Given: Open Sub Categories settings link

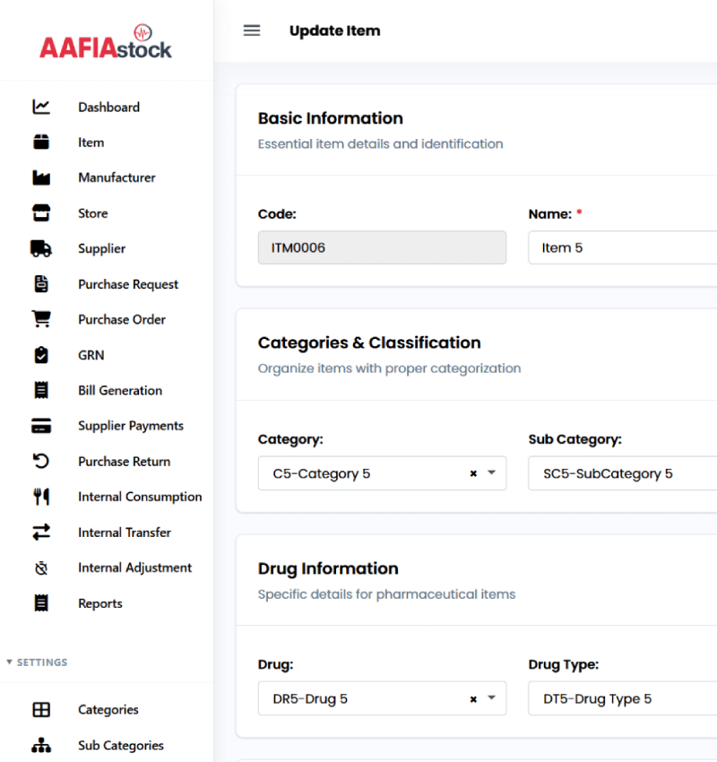Looking at the screenshot, I should pyautogui.click(x=120, y=745).
